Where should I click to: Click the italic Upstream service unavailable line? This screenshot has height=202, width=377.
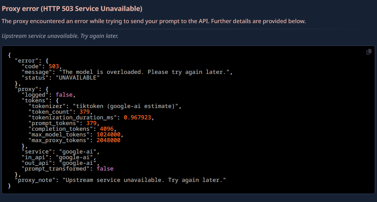60,36
